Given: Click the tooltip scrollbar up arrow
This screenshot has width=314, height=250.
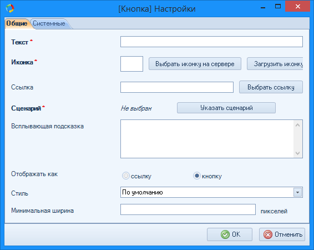Looking at the screenshot, I should [x=297, y=125].
